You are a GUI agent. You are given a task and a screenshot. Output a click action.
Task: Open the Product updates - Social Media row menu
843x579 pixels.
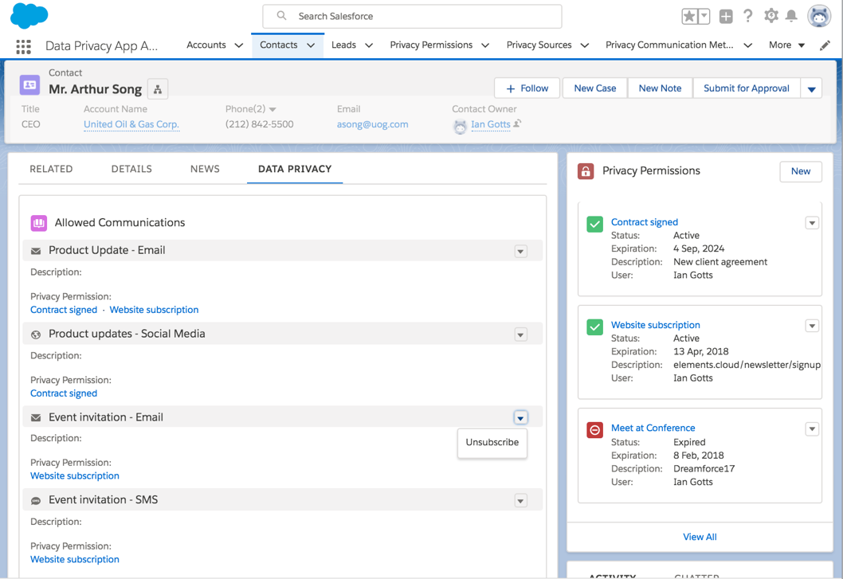(520, 334)
